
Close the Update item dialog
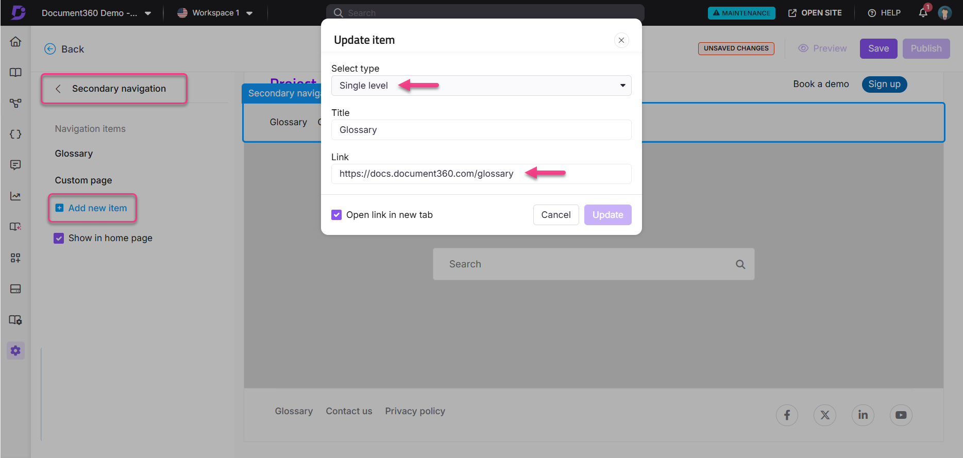[x=621, y=40]
